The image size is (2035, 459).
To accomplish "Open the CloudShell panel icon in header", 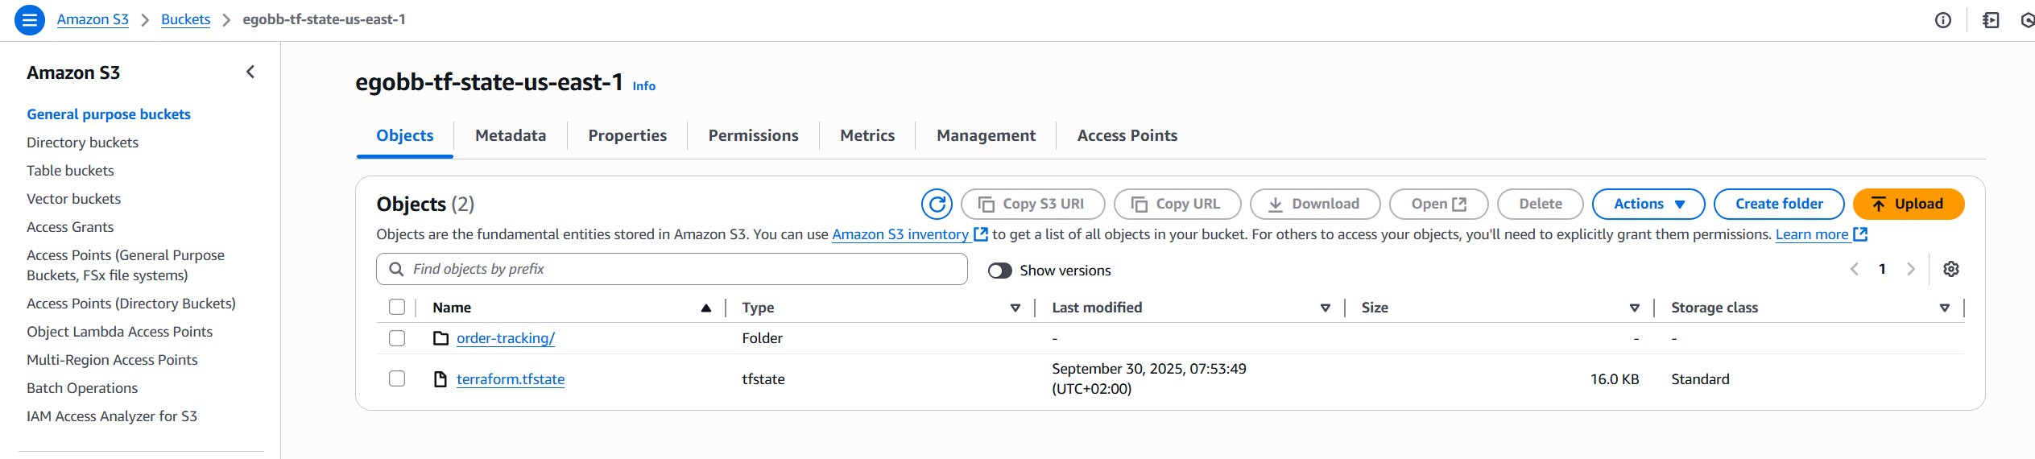I will coord(1991,20).
